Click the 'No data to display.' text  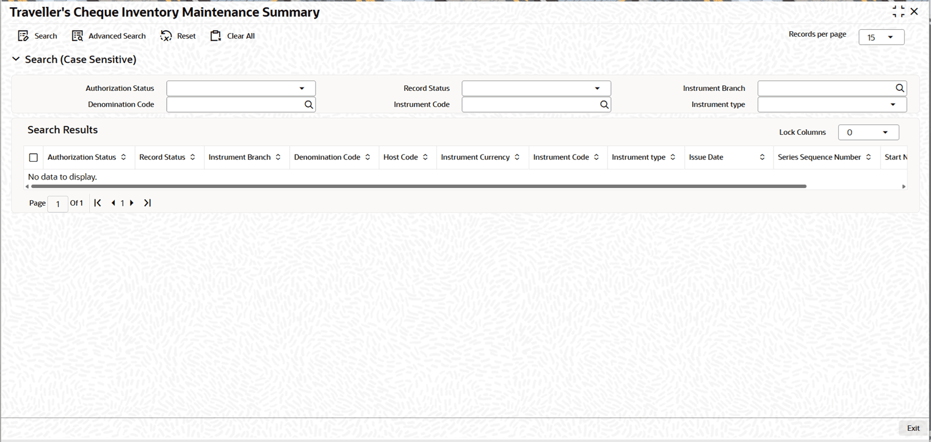[62, 177]
